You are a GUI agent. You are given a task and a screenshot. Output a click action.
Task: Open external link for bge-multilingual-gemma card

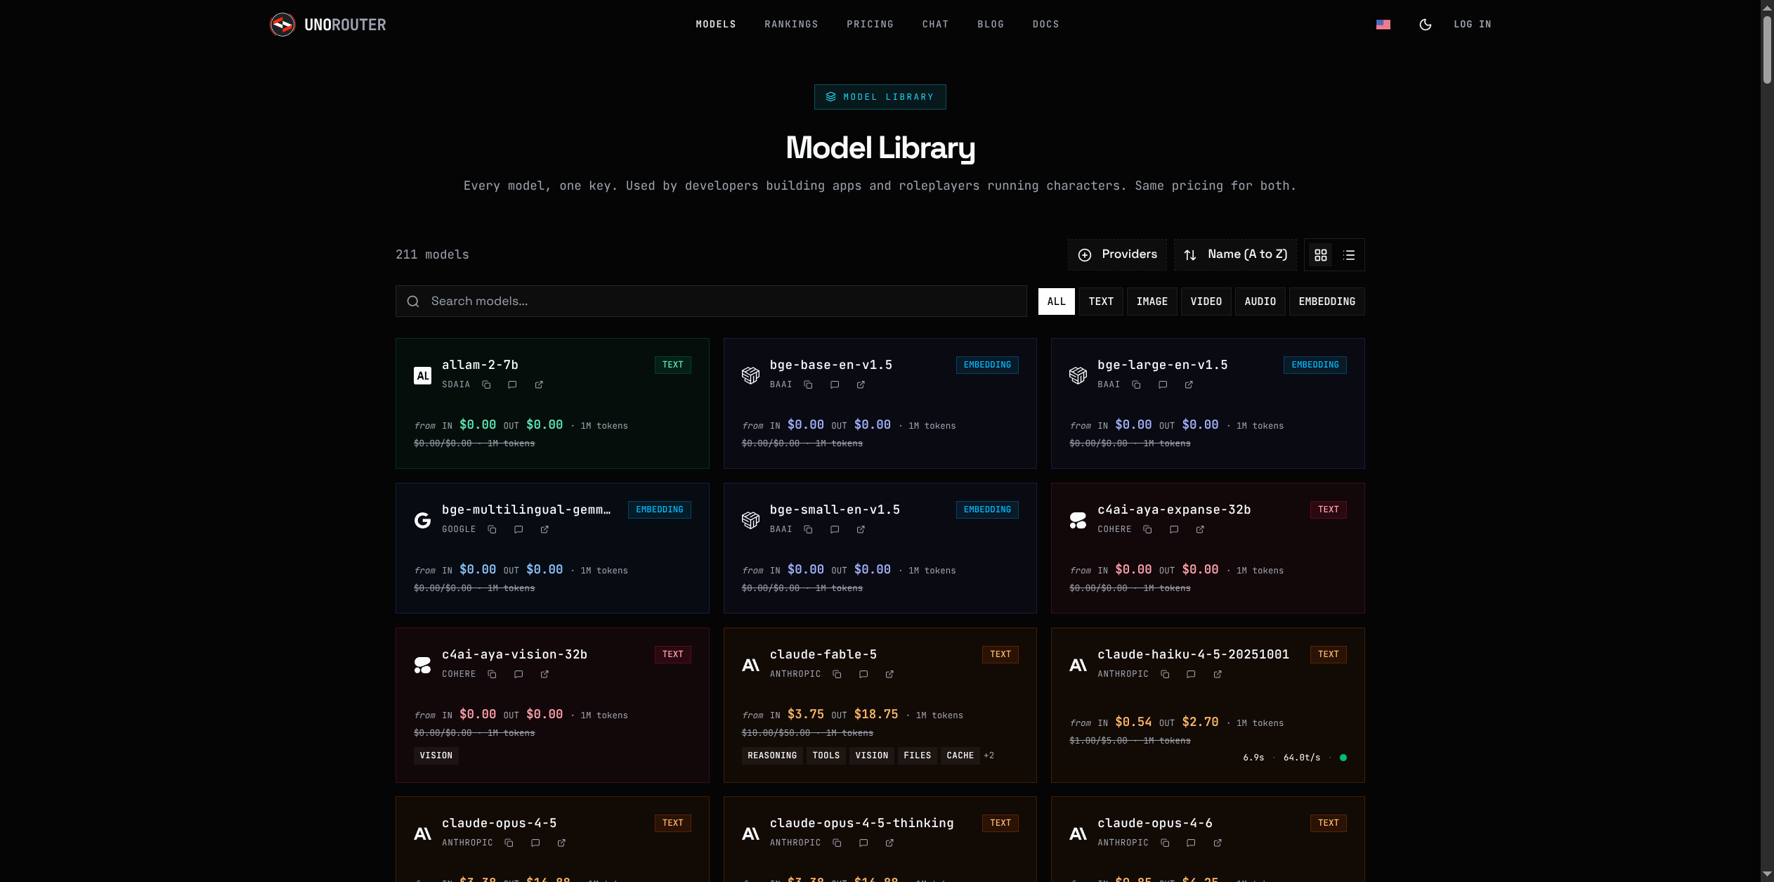point(544,530)
